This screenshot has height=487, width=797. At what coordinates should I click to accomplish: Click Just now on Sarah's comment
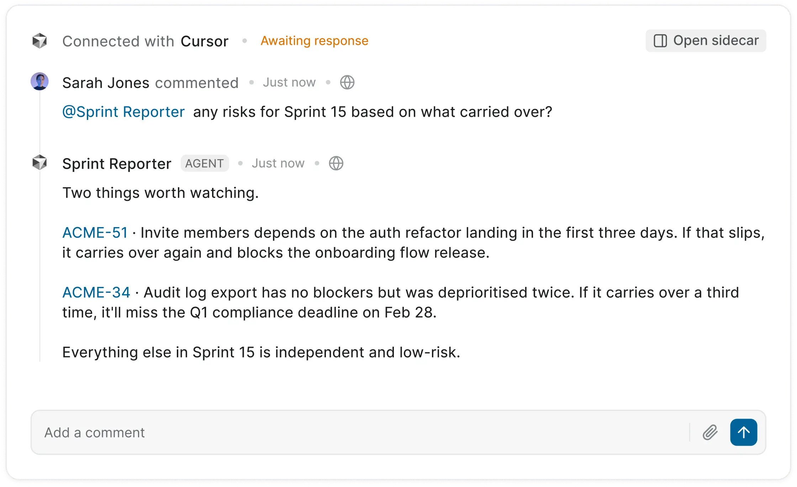289,82
